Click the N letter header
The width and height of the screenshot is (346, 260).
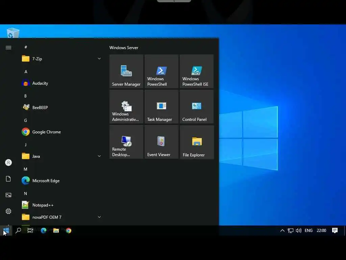point(26,193)
